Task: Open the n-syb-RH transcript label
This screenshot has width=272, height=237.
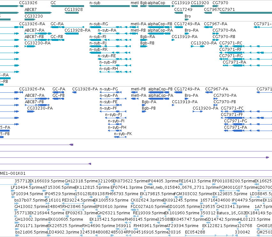Action: (x=109, y=69)
